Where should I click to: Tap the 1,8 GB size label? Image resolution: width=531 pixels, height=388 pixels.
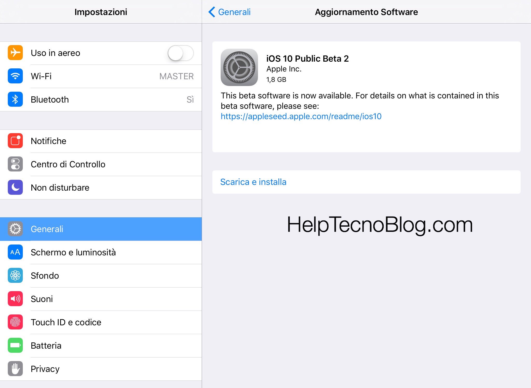tap(276, 80)
